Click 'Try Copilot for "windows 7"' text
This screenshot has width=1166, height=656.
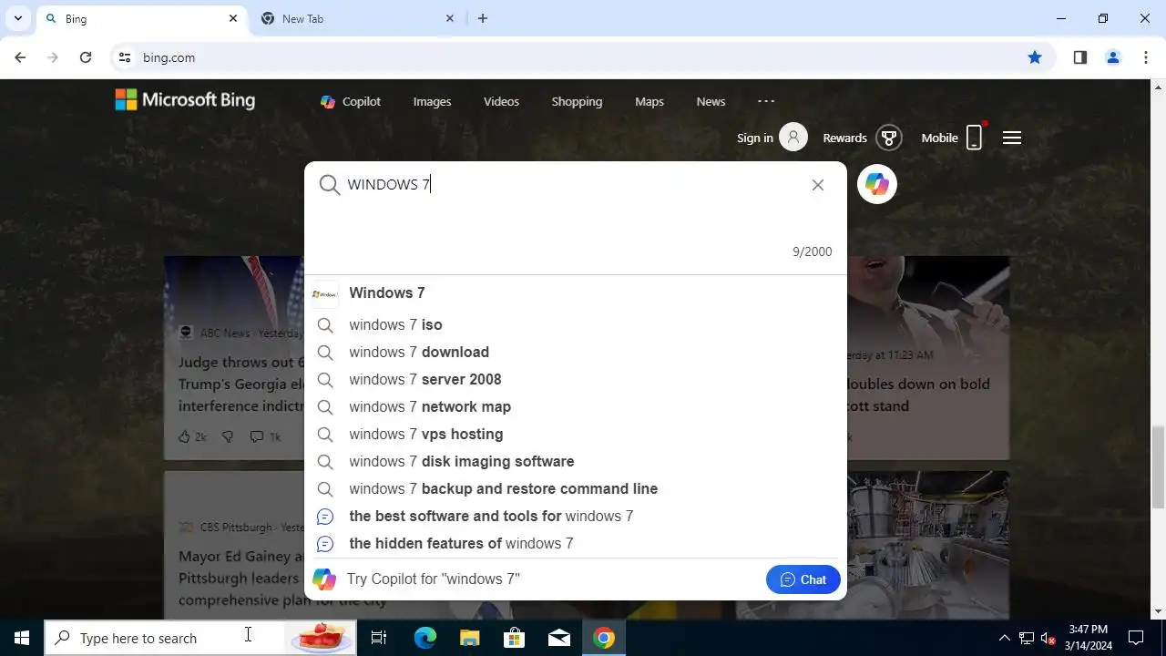click(434, 579)
